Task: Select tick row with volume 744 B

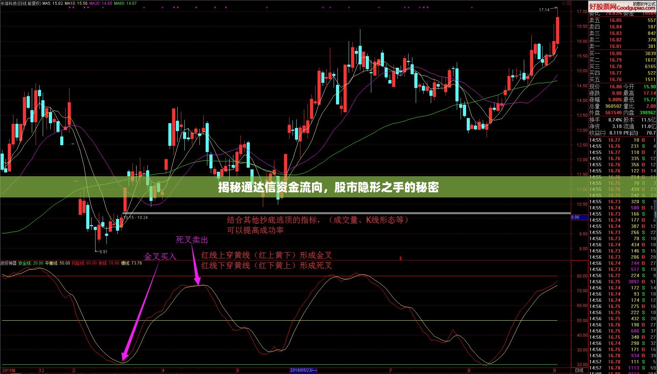Action: pyautogui.click(x=622, y=263)
